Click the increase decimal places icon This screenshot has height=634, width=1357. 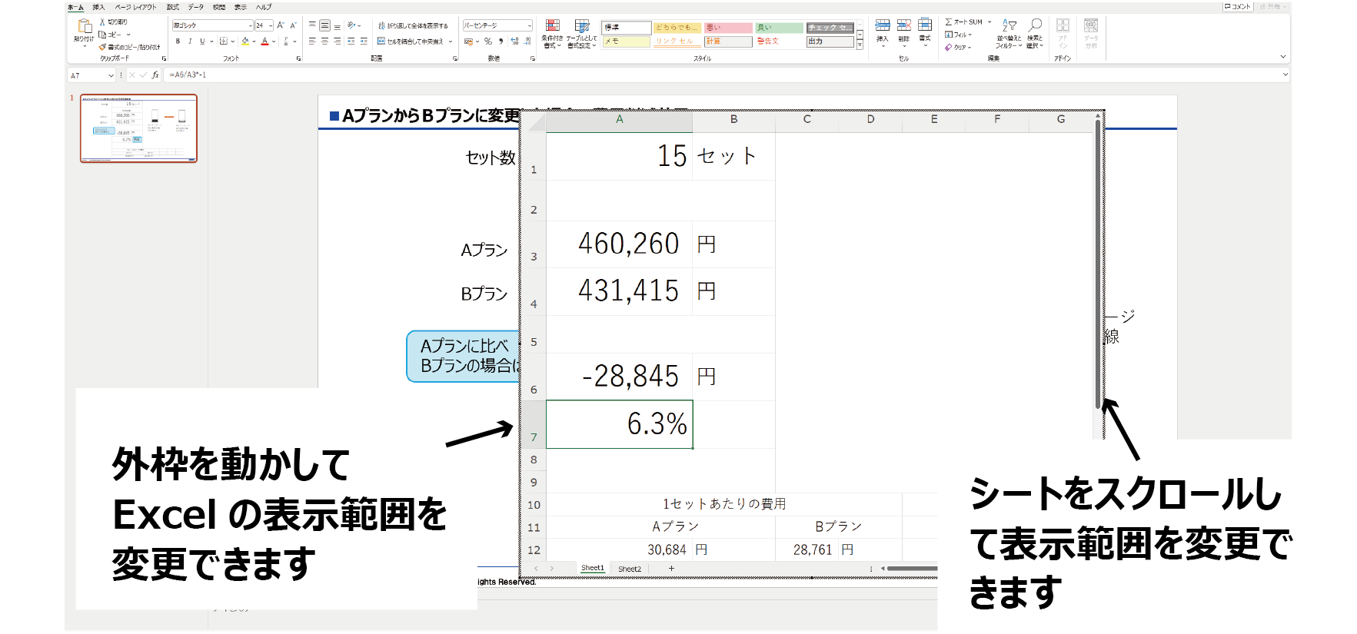tap(514, 41)
